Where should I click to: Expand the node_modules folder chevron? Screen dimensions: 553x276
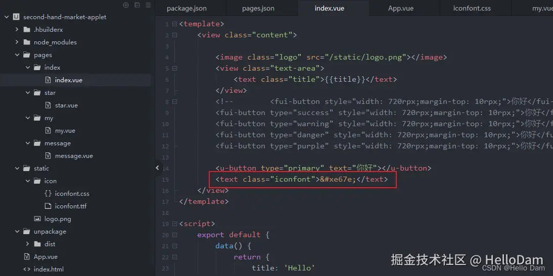[17, 42]
